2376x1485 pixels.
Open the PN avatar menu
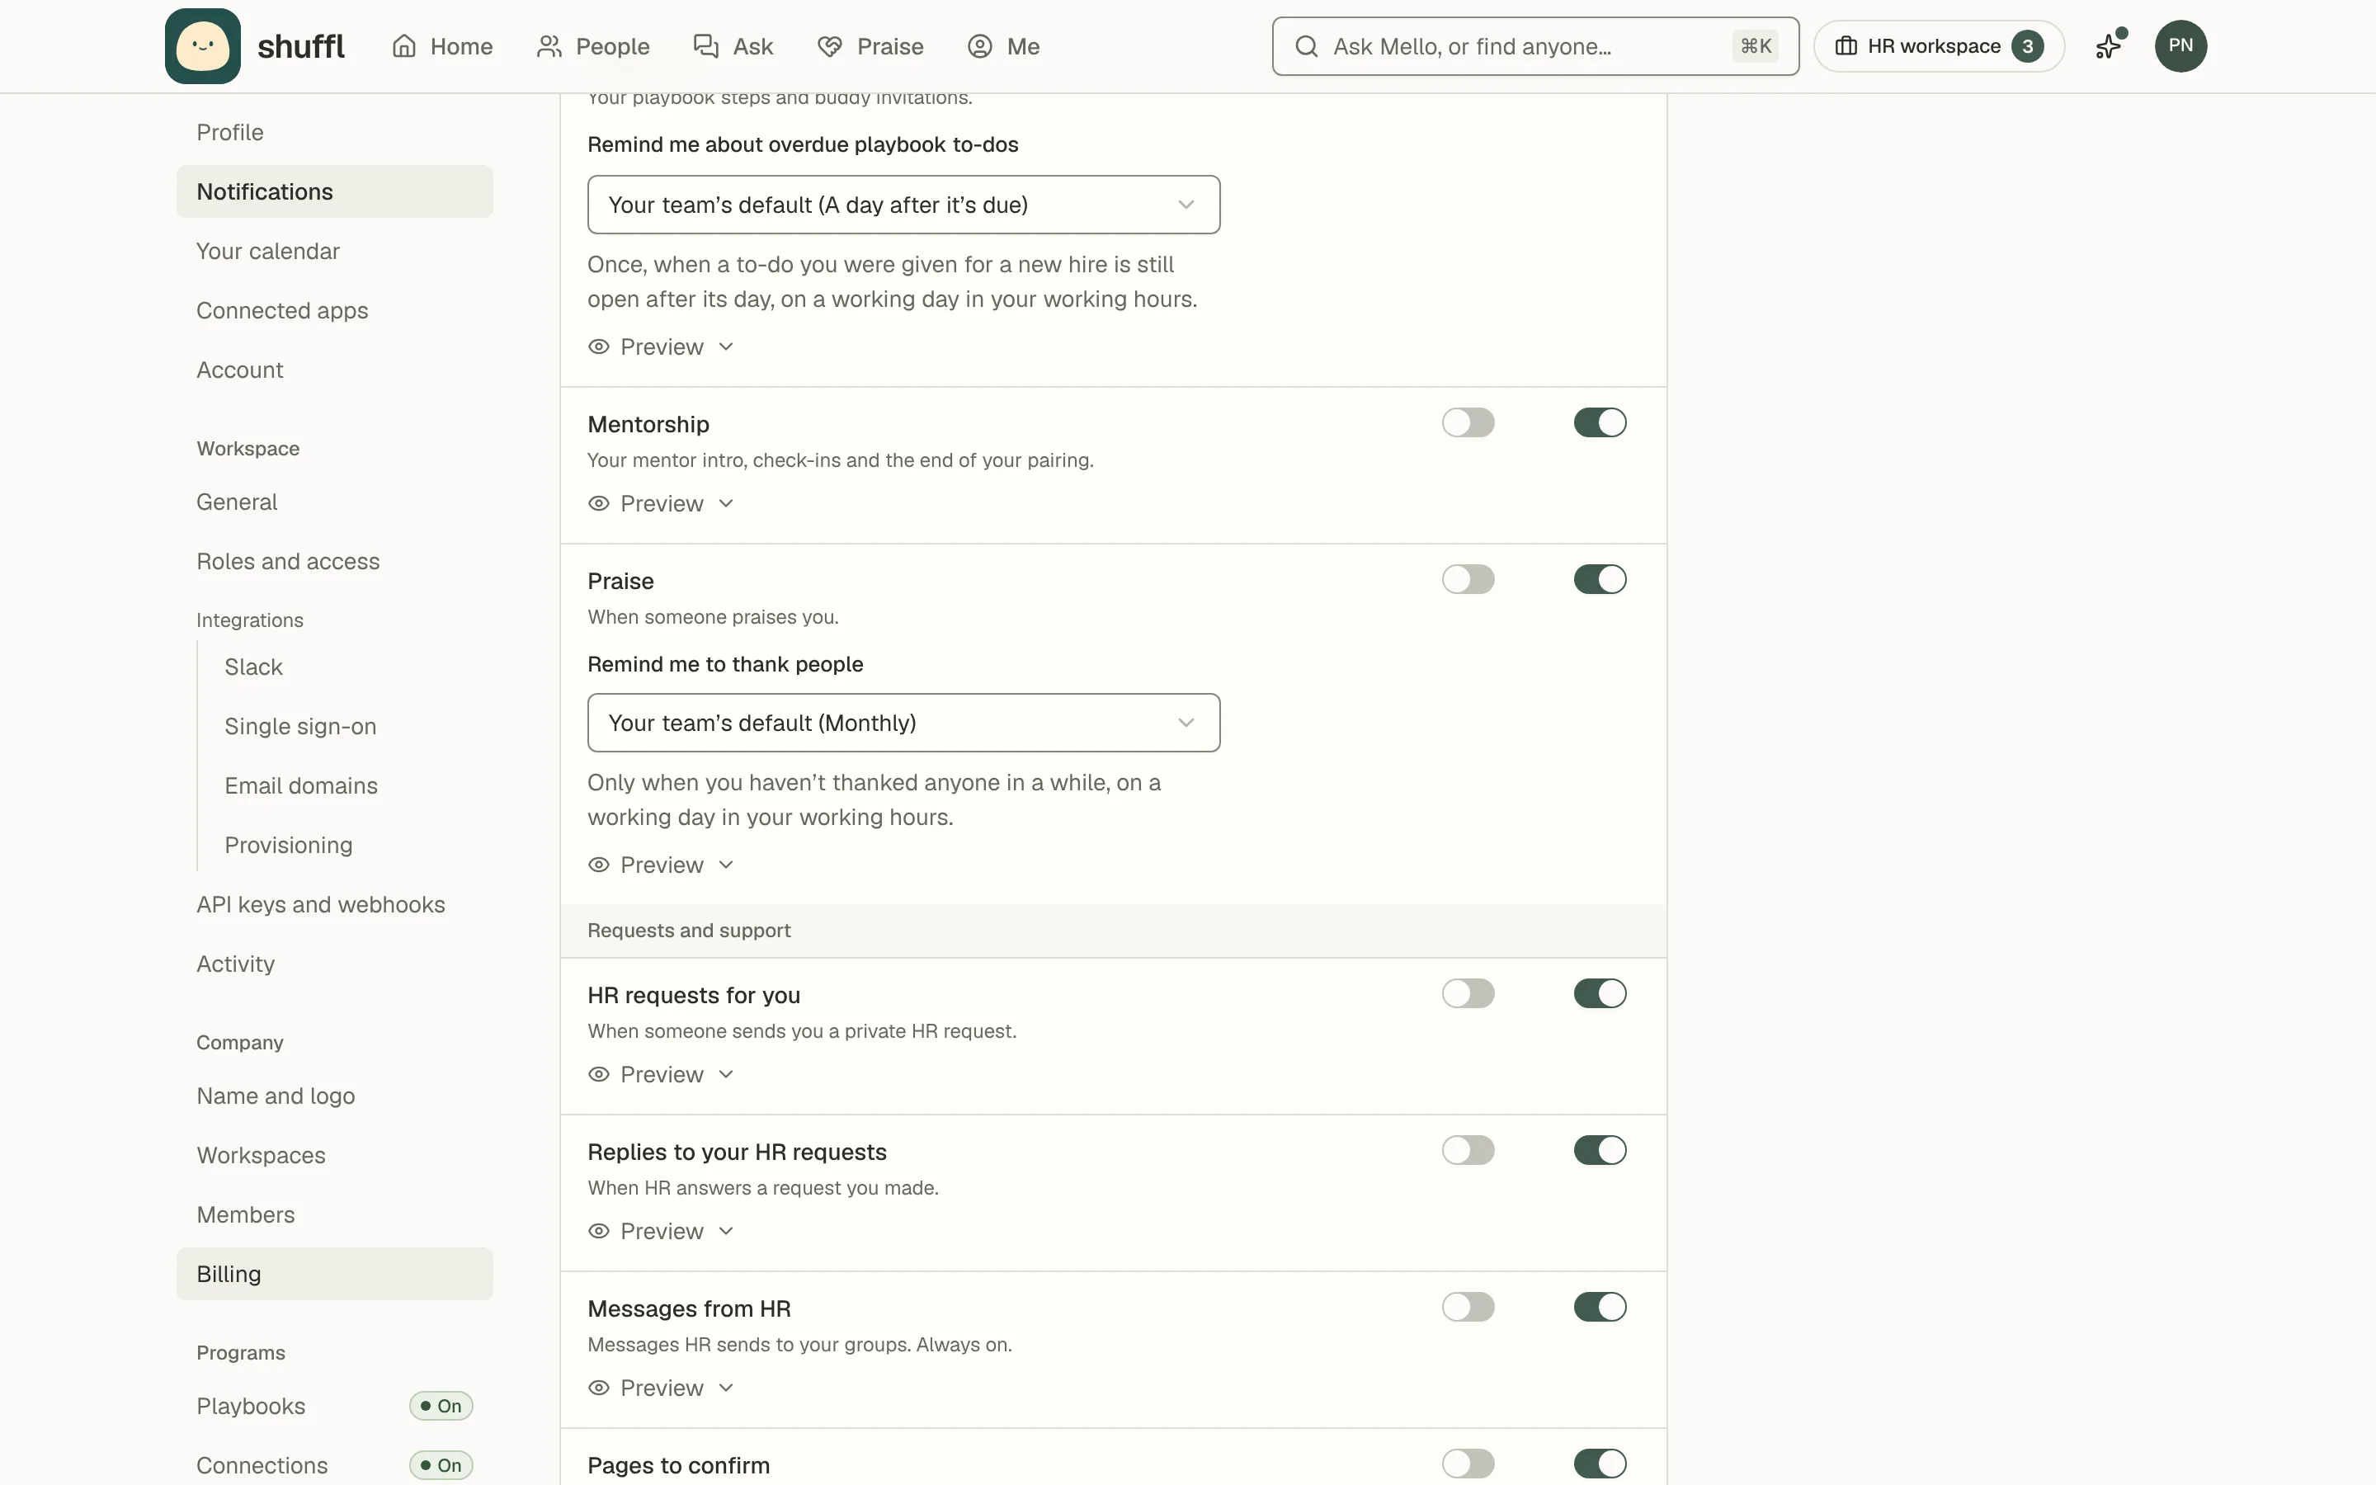coord(2180,46)
